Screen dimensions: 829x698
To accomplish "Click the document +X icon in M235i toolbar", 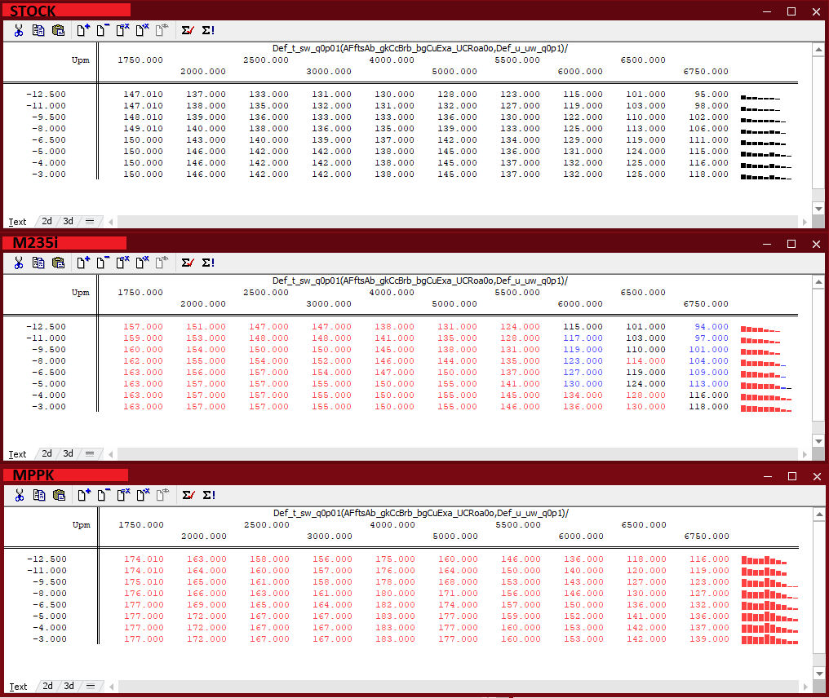I will (x=142, y=263).
